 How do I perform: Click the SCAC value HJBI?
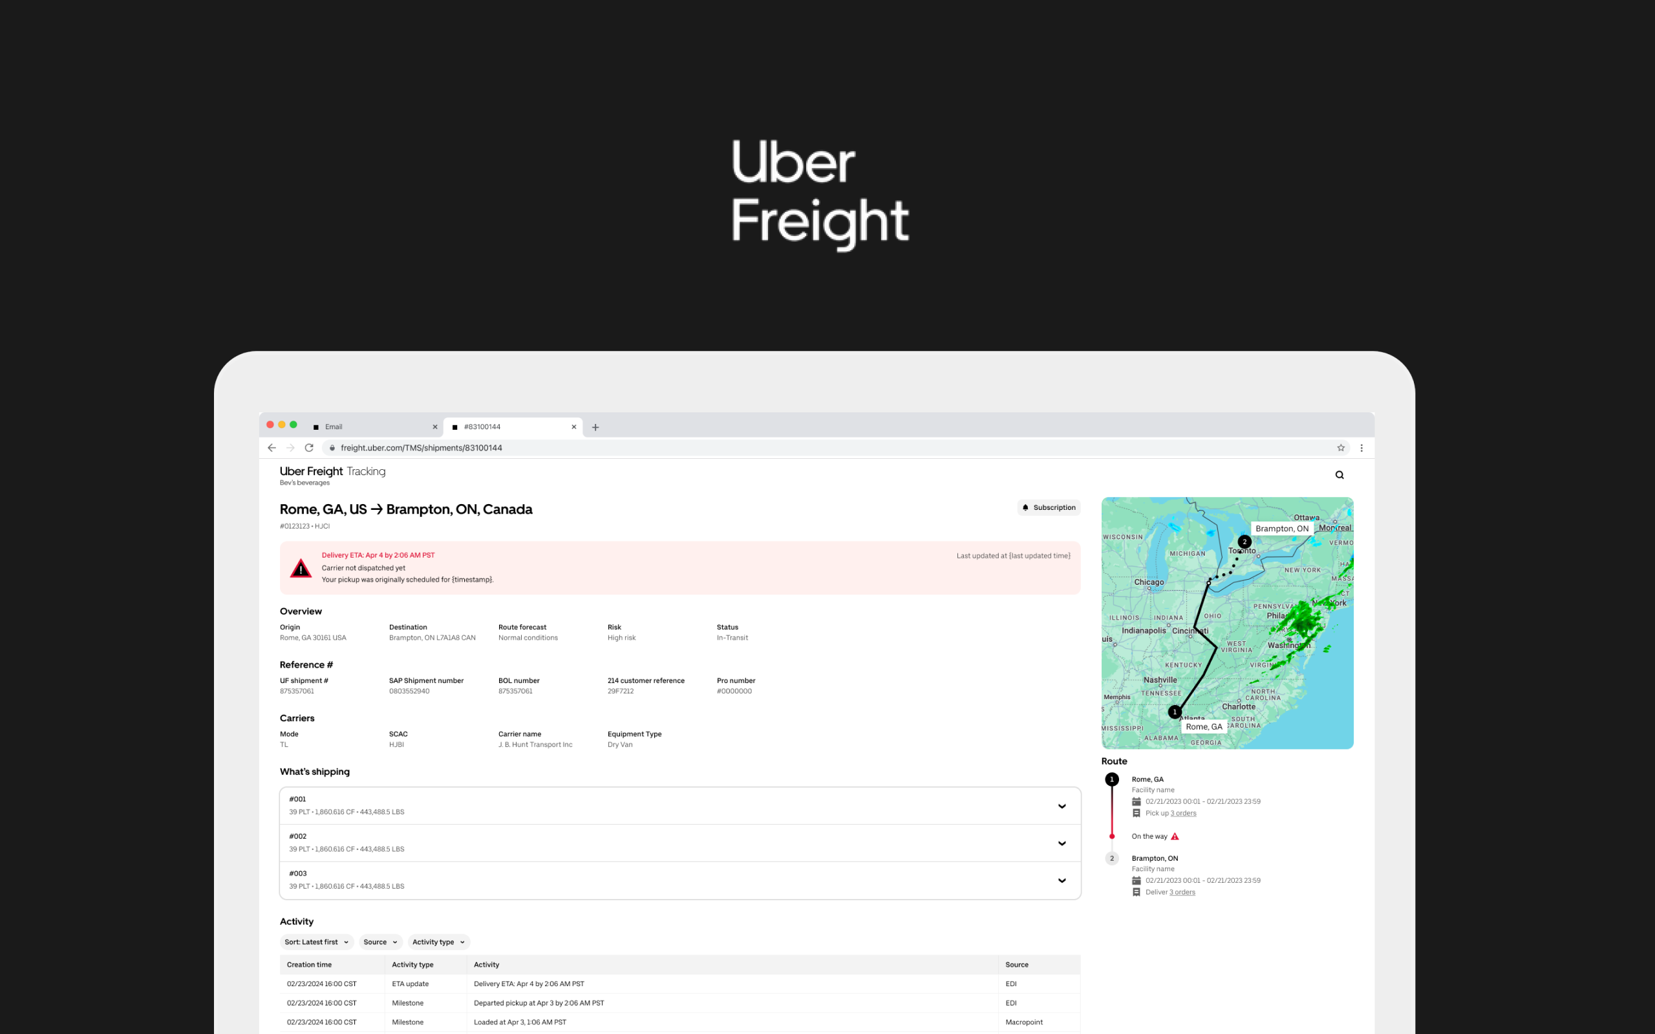tap(396, 744)
